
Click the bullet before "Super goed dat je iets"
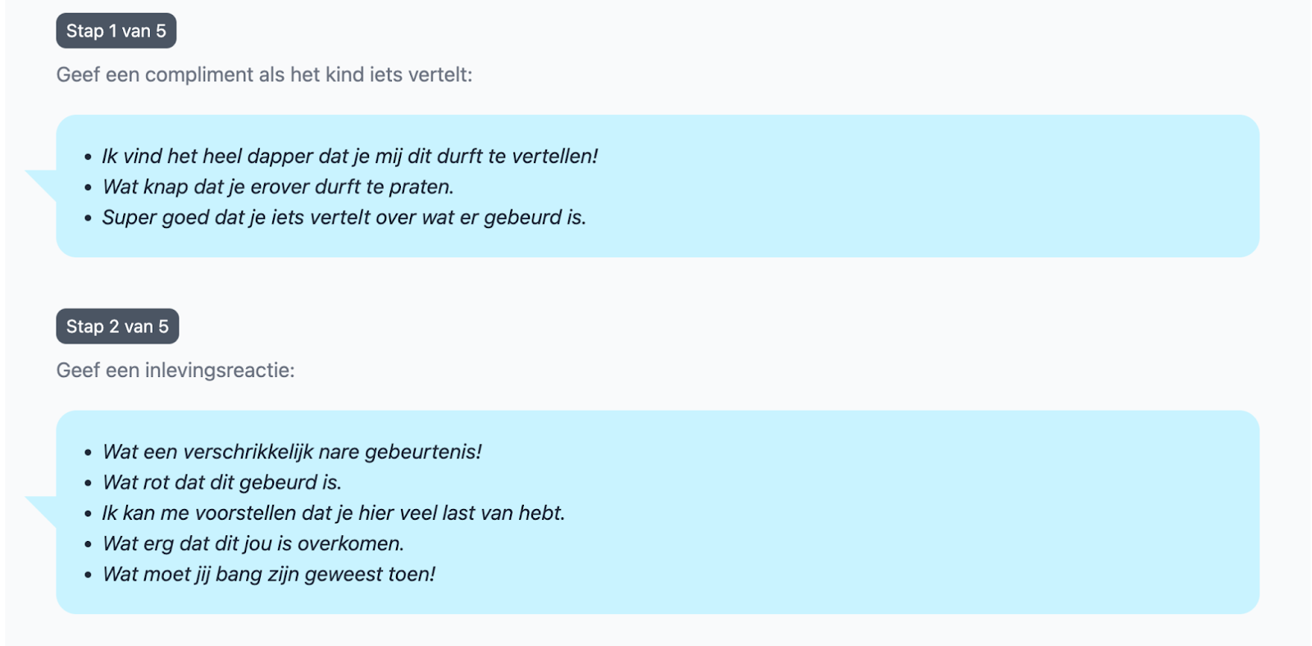tap(88, 218)
